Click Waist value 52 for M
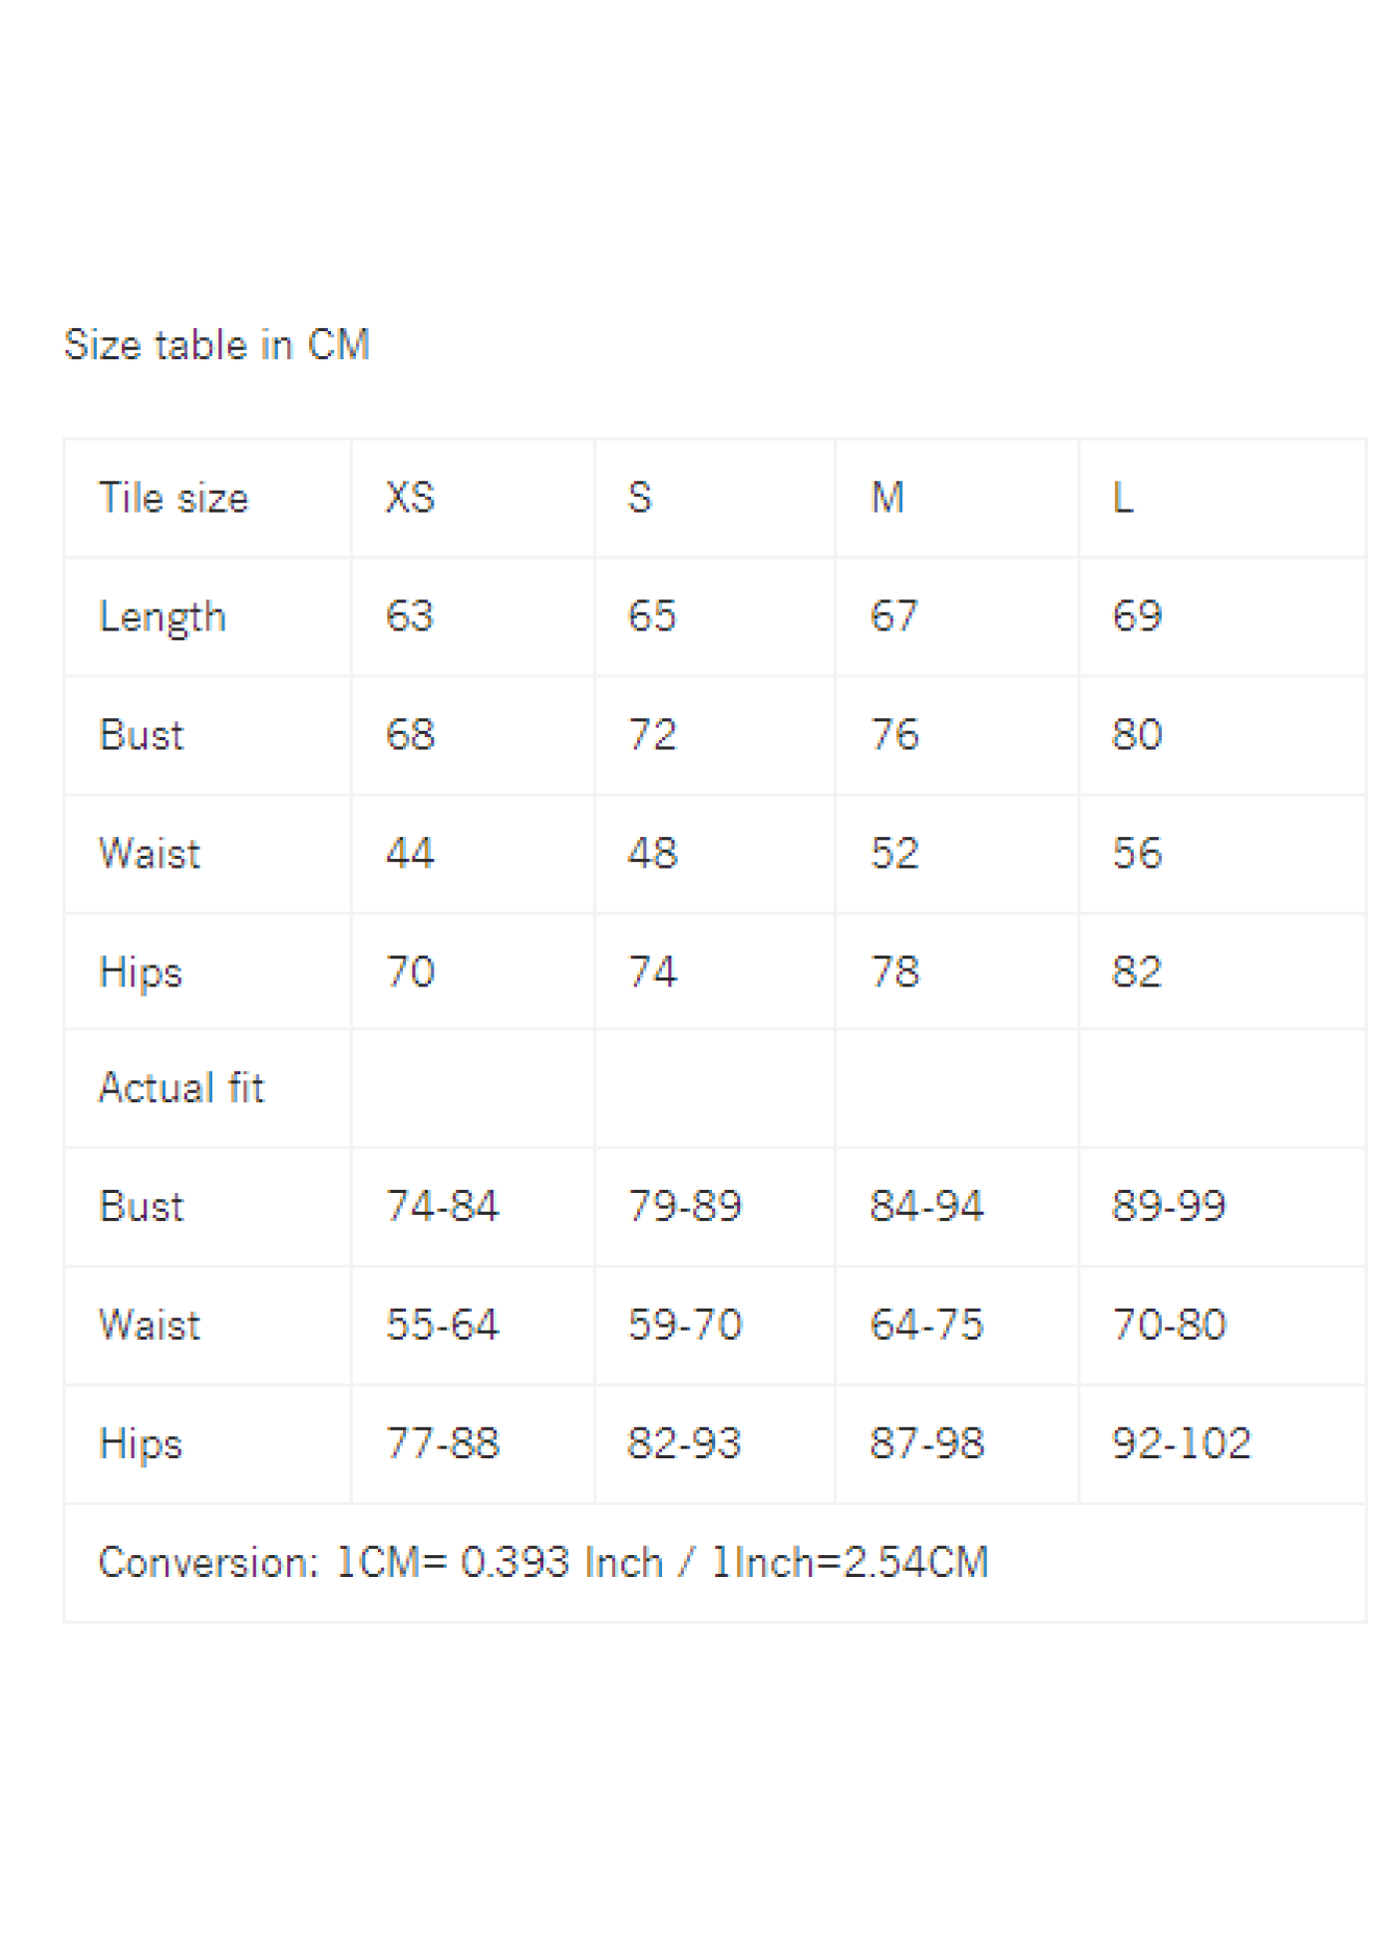1396x1955 pixels. click(x=894, y=854)
